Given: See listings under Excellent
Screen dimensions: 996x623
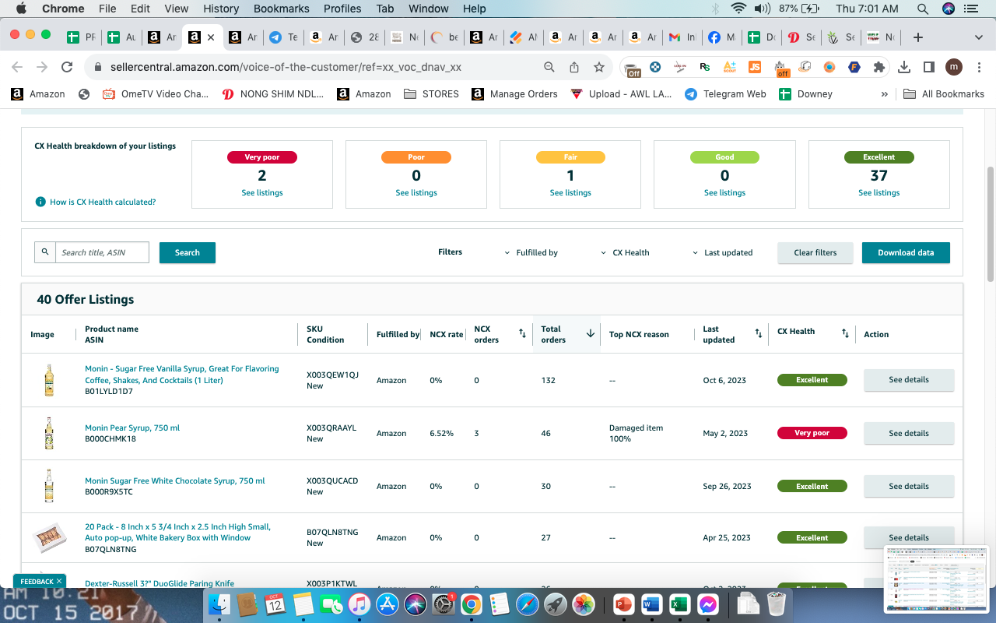Looking at the screenshot, I should pyautogui.click(x=879, y=193).
